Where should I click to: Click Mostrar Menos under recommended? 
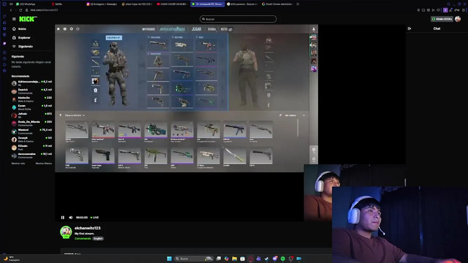coord(44,163)
